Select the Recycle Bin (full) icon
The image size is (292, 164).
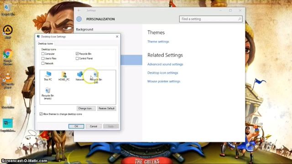click(96, 77)
